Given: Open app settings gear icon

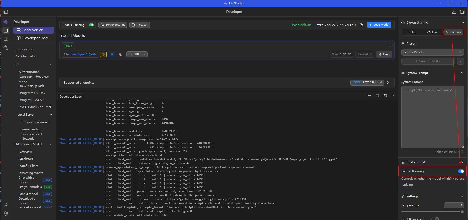Looking at the screenshot, I should coord(6,214).
